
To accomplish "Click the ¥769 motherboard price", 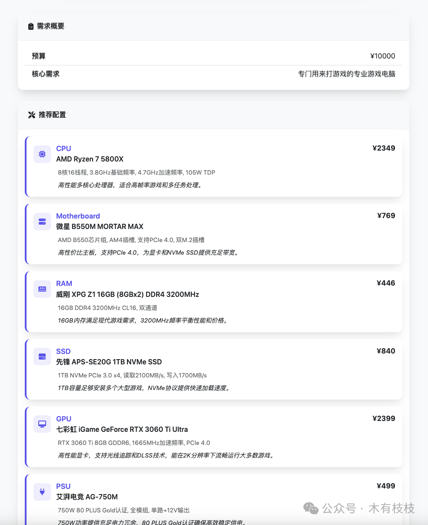I will click(x=386, y=215).
